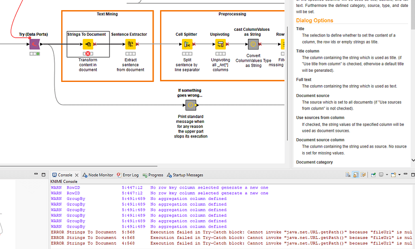The width and height of the screenshot is (415, 249).
Task: Click the Try (Data Ports) node
Action: (34, 44)
